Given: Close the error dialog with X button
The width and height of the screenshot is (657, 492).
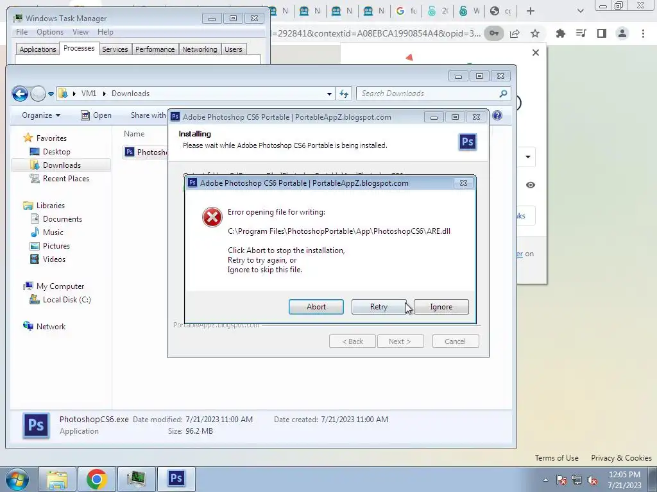Looking at the screenshot, I should pyautogui.click(x=463, y=183).
